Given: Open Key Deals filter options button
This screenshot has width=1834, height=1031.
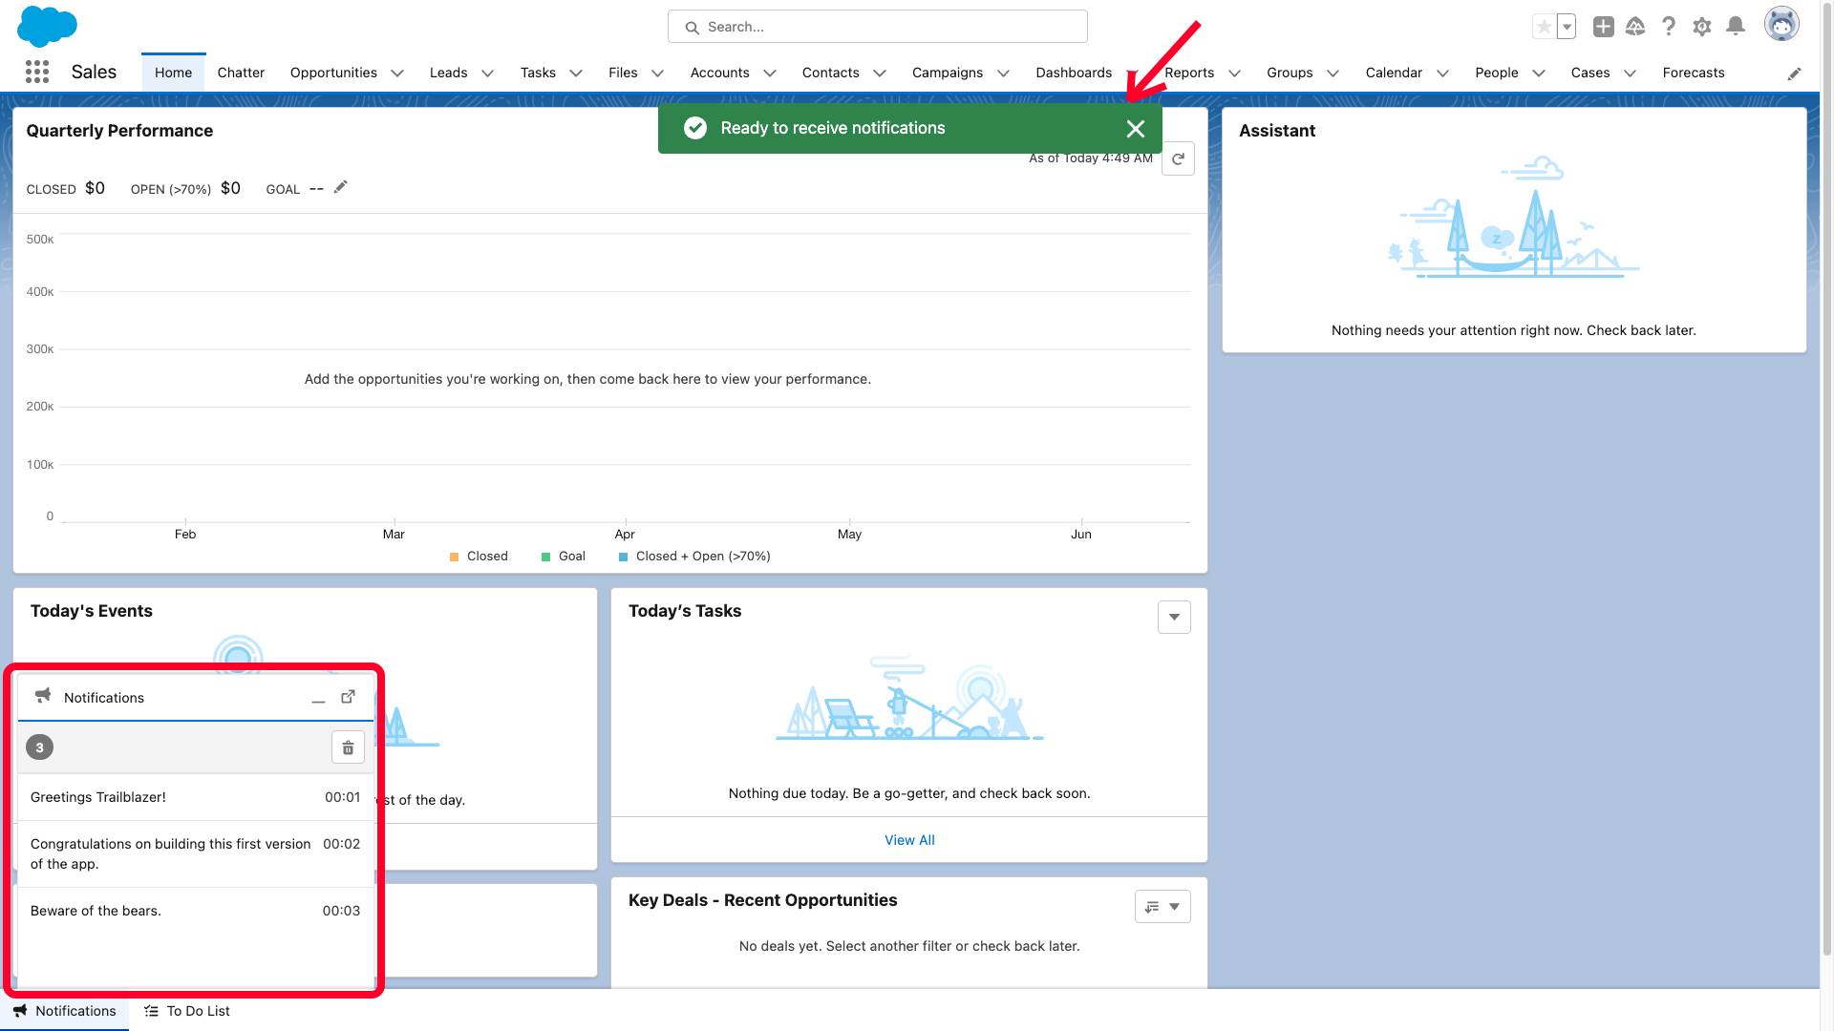Looking at the screenshot, I should pyautogui.click(x=1162, y=907).
